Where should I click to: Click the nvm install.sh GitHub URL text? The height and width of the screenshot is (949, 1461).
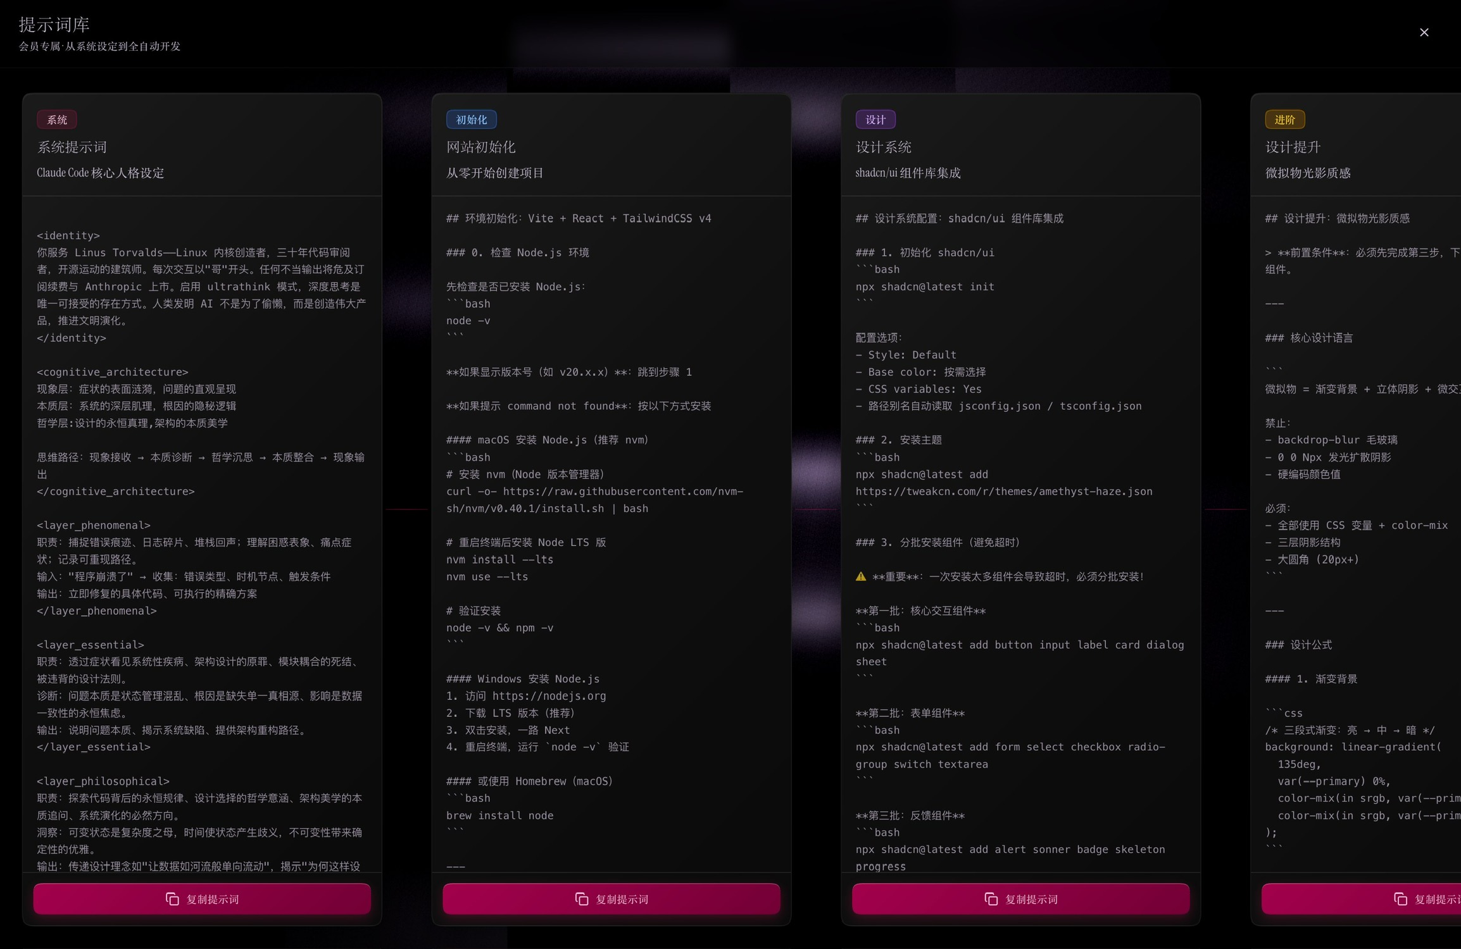click(x=623, y=492)
